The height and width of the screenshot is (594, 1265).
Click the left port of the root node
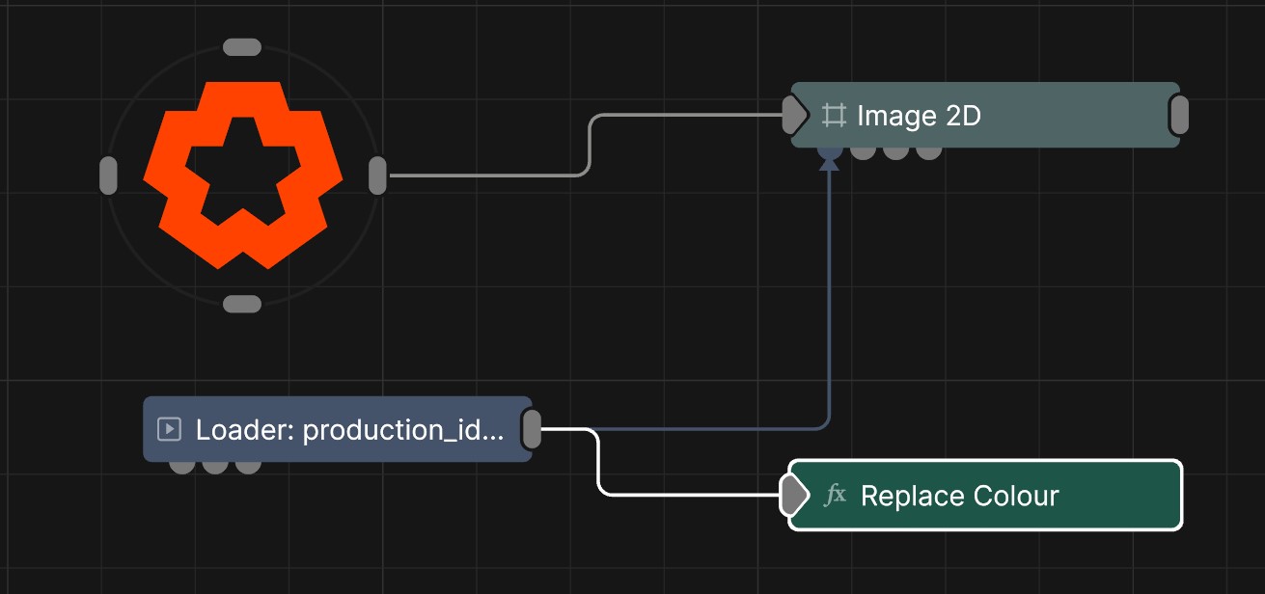pos(108,175)
